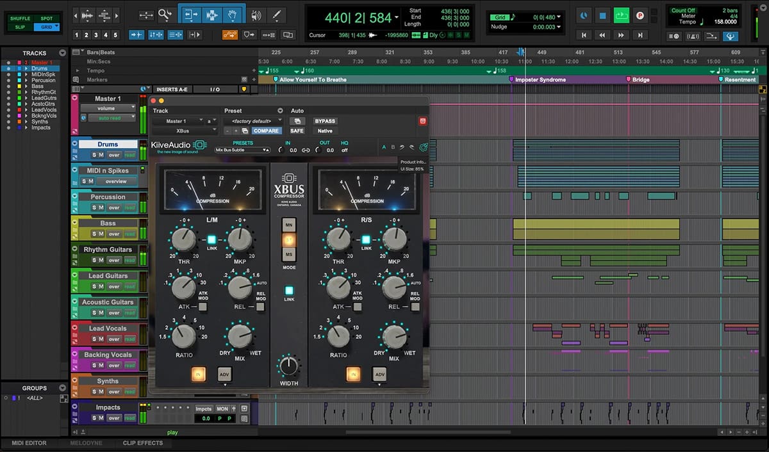Open the Mix Bus Subtle presets dropdown
769x452 pixels.
242,150
